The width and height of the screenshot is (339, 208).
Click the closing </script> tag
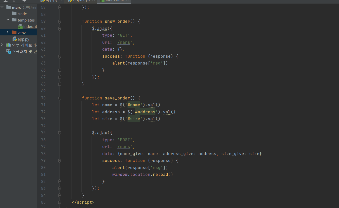[x=83, y=202]
